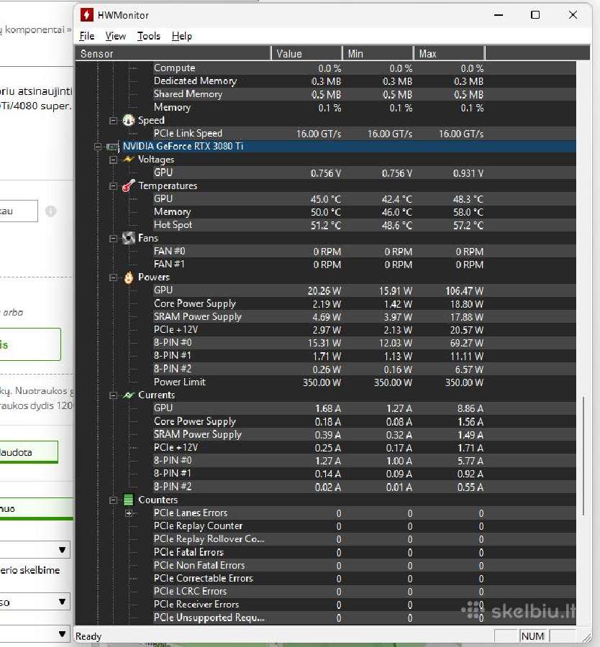Click the Voltages lightning icon

[129, 160]
